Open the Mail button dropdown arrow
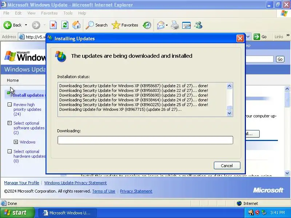The width and height of the screenshot is (291, 218). click(167, 25)
